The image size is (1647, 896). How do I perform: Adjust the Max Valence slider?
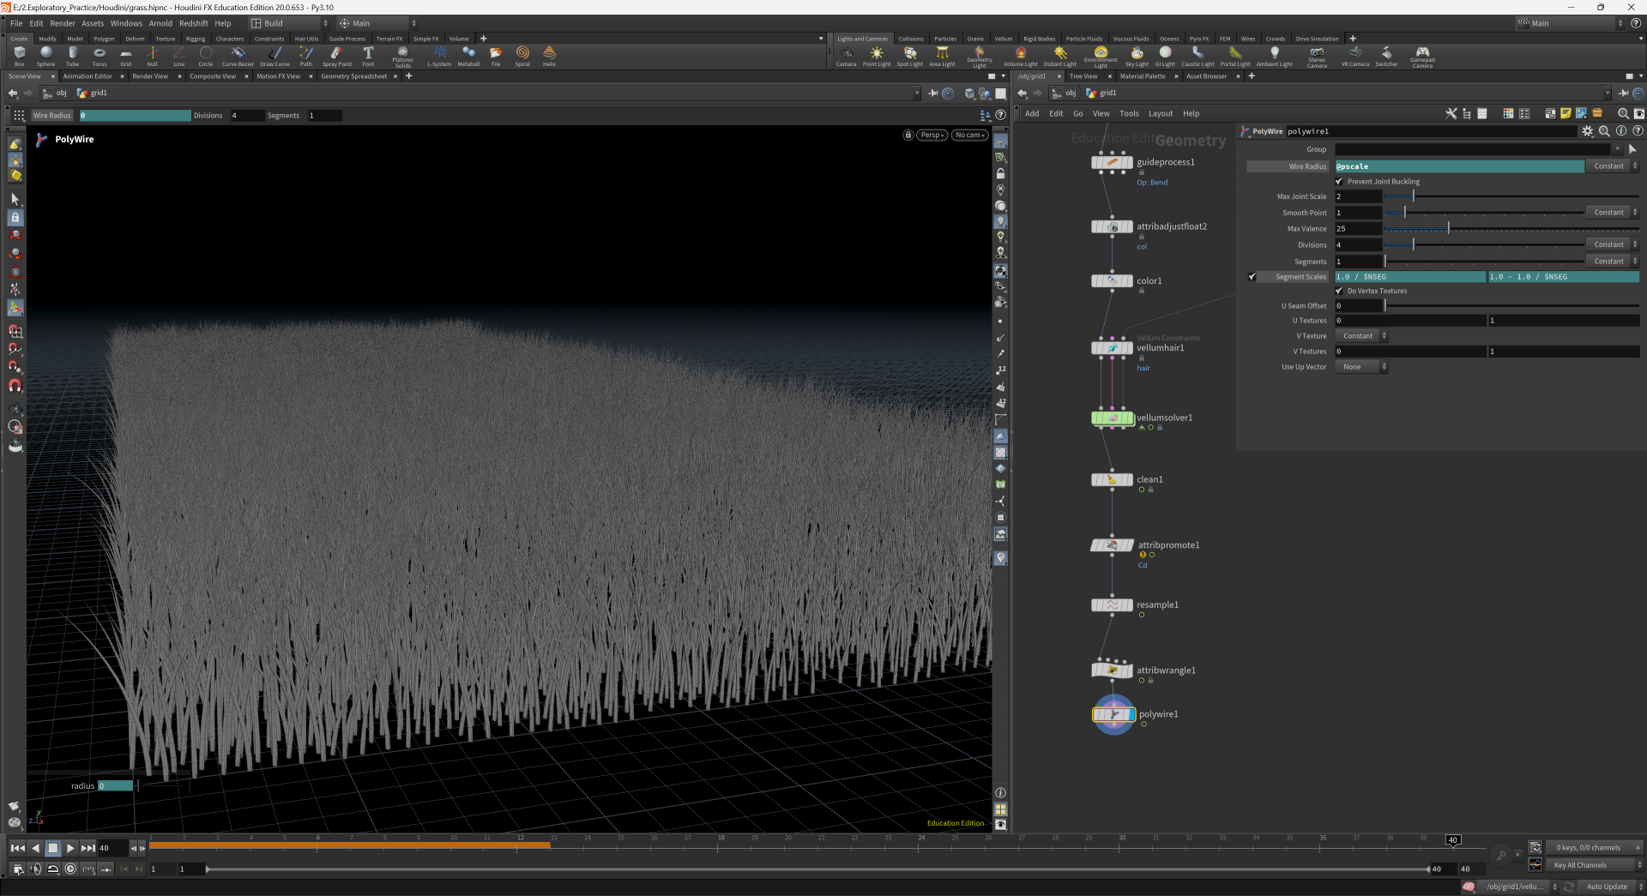(x=1449, y=229)
